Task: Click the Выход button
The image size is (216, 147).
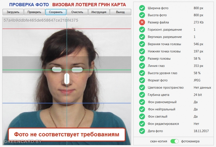Action: (x=120, y=12)
